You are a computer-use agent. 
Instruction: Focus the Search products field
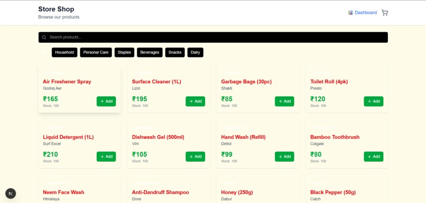tap(213, 37)
